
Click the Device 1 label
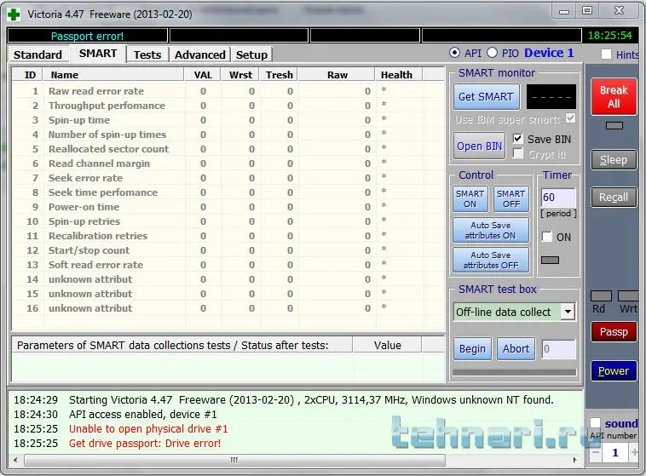[549, 53]
